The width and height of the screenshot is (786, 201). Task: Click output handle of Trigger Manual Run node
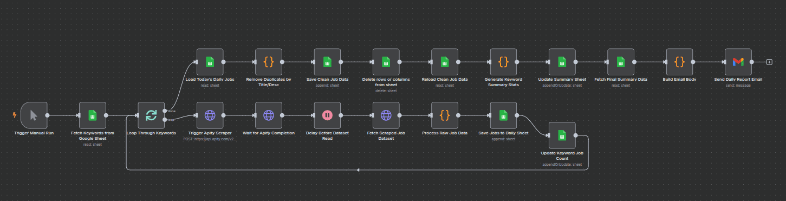tap(48, 115)
